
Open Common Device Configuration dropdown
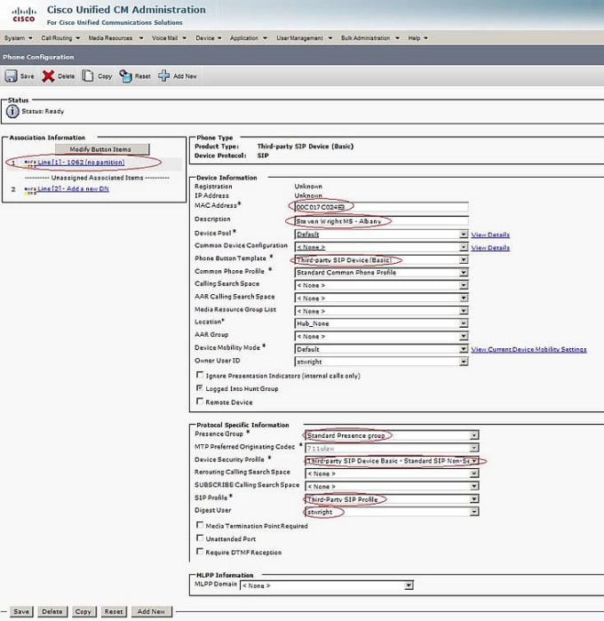(381, 247)
